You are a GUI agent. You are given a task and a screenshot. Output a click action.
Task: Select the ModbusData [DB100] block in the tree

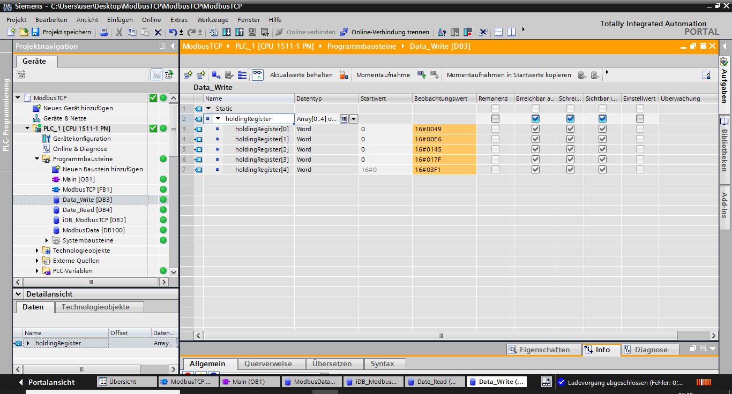pyautogui.click(x=93, y=230)
